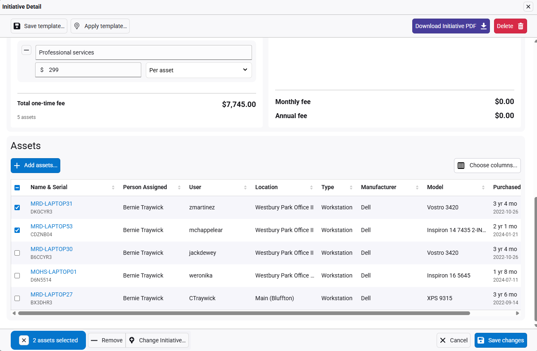The width and height of the screenshot is (537, 351).
Task: Click Remove in the bottom action bar
Action: 107,340
